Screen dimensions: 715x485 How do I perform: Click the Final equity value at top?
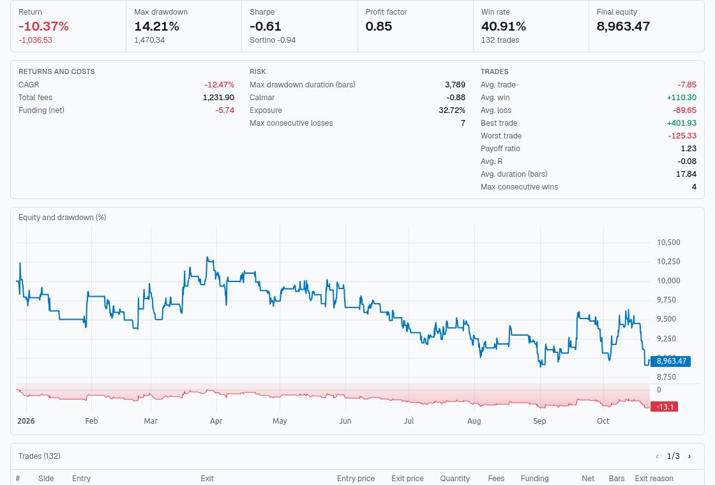623,26
